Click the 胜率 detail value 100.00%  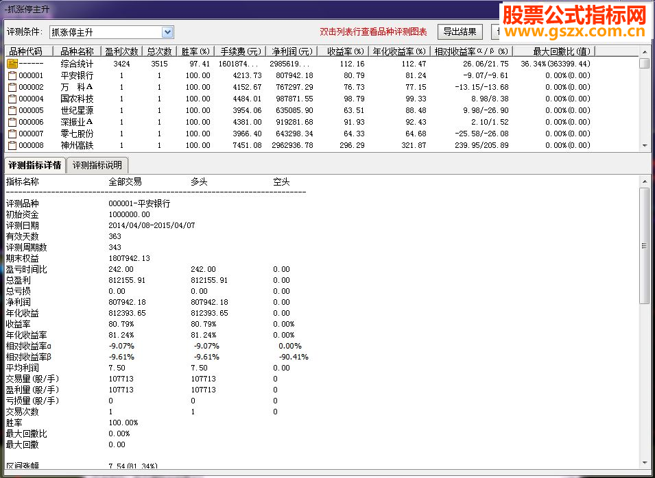point(123,423)
